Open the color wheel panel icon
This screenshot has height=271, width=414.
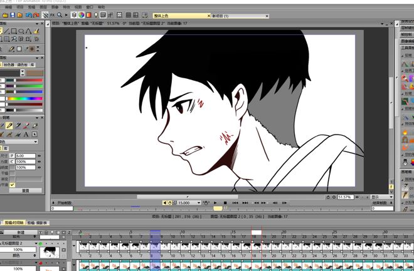(82, 15)
